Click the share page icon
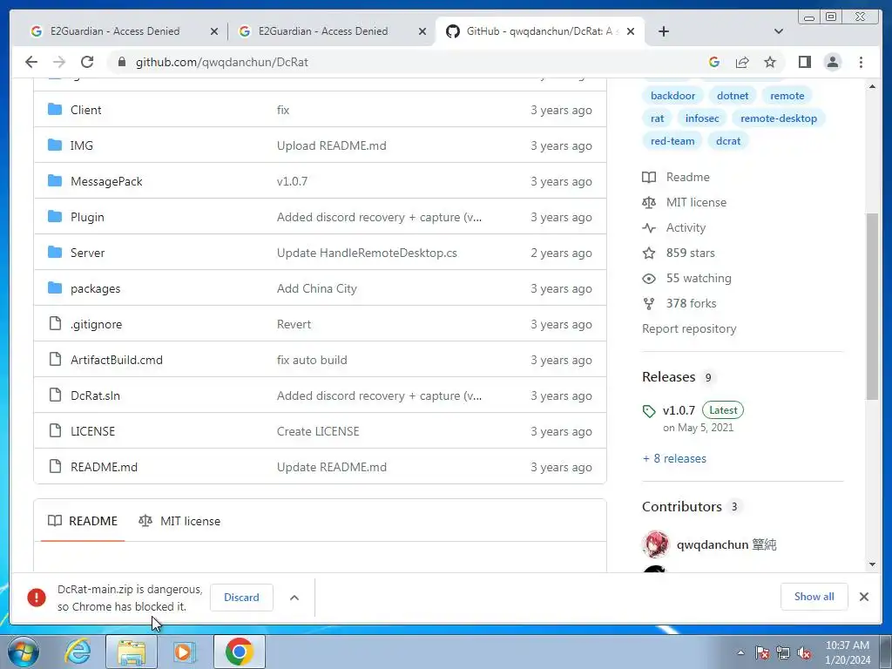892x669 pixels. pos(742,62)
